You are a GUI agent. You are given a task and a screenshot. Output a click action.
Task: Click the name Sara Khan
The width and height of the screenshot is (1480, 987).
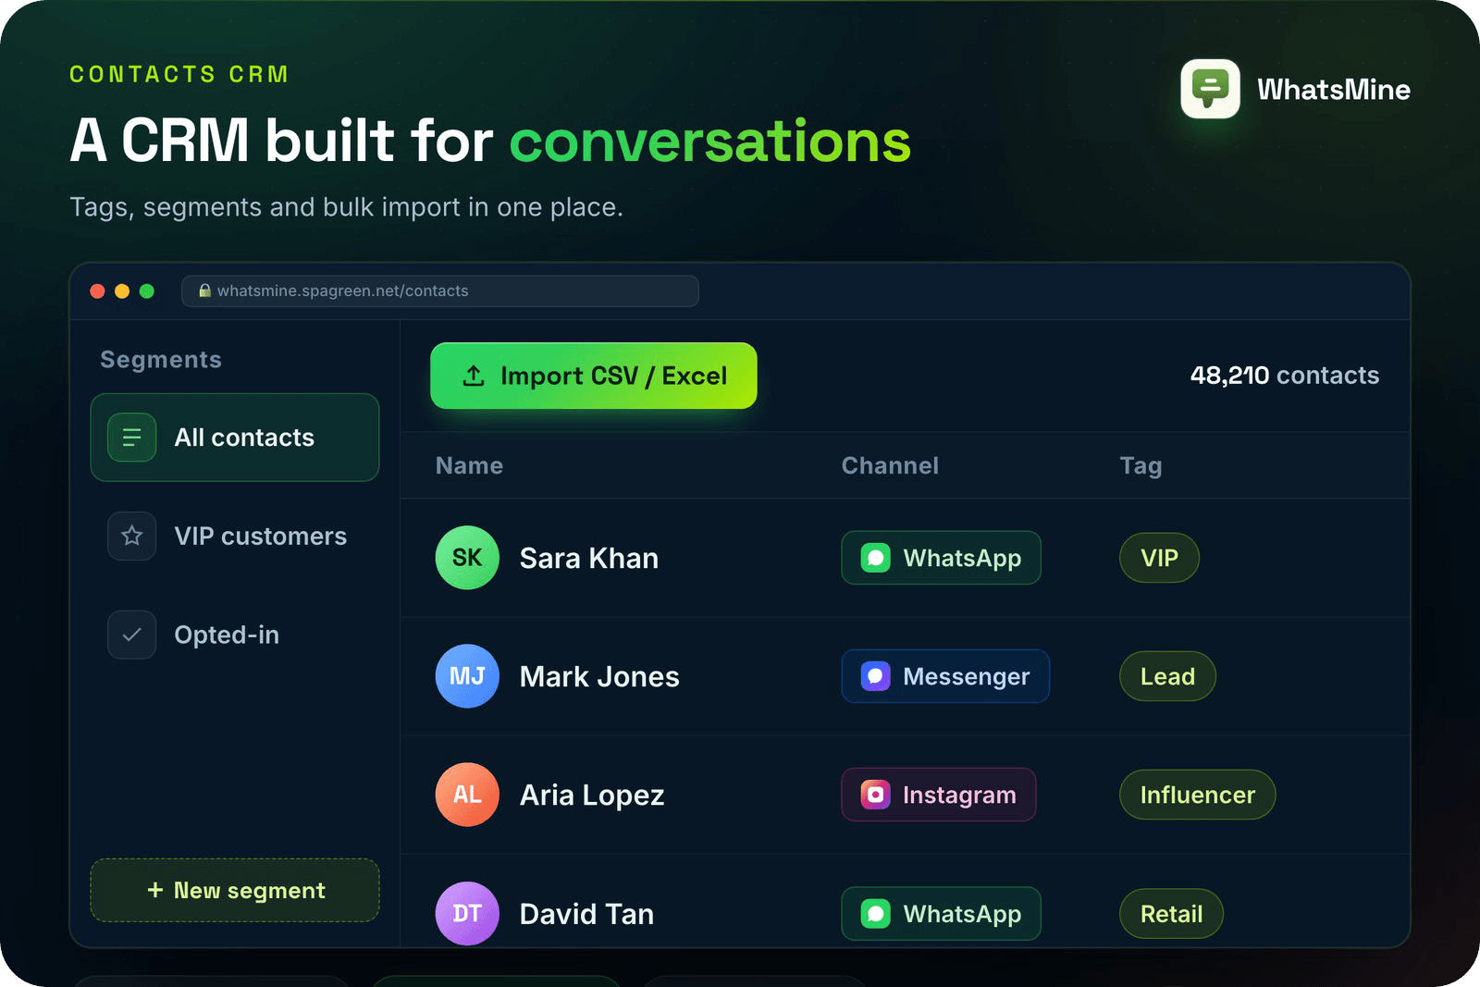pyautogui.click(x=589, y=558)
